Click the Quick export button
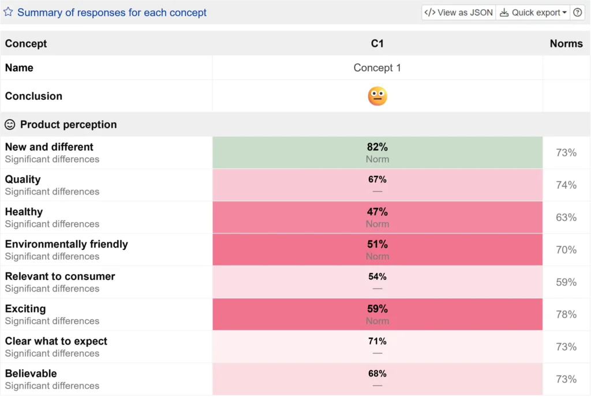 coord(532,12)
